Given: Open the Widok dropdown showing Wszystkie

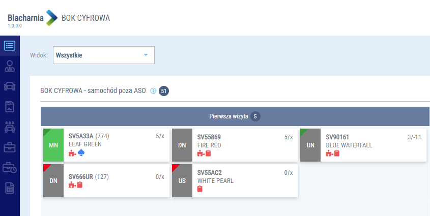Looking at the screenshot, I should click(103, 55).
